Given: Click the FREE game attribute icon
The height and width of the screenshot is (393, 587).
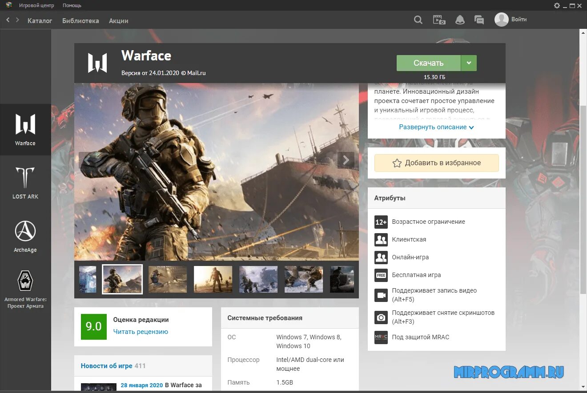Looking at the screenshot, I should (x=381, y=275).
